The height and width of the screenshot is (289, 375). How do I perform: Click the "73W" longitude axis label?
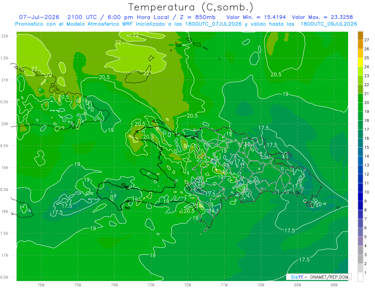click(x=151, y=285)
